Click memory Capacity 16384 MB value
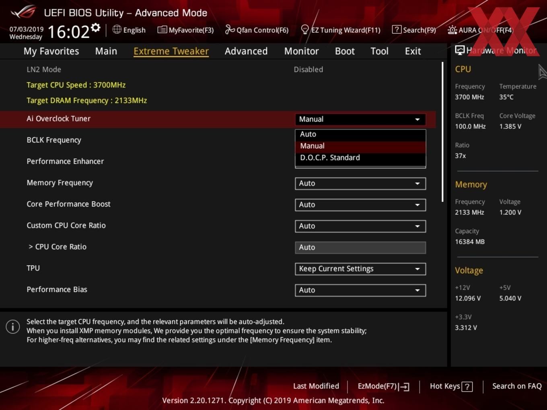Screen dimensions: 547x410 [469, 242]
